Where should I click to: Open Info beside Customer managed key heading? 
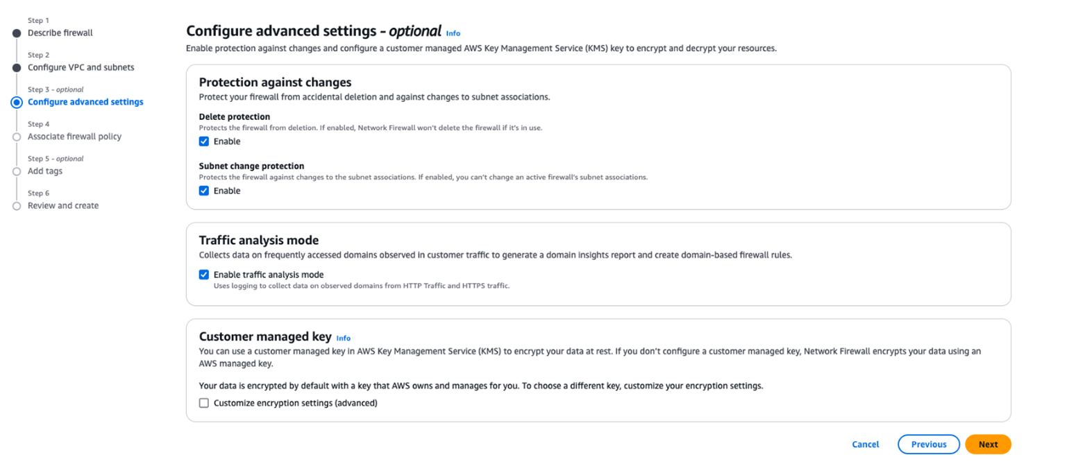coord(344,338)
